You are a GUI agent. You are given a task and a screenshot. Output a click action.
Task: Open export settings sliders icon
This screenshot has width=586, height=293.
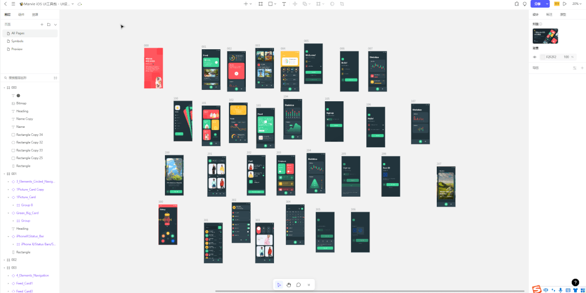575,68
